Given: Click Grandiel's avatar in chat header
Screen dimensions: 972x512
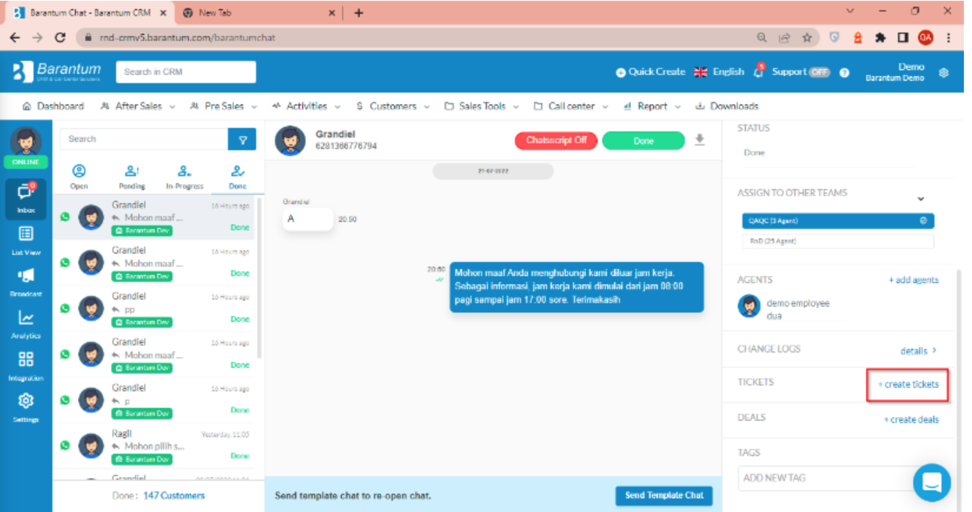Looking at the screenshot, I should pos(290,140).
